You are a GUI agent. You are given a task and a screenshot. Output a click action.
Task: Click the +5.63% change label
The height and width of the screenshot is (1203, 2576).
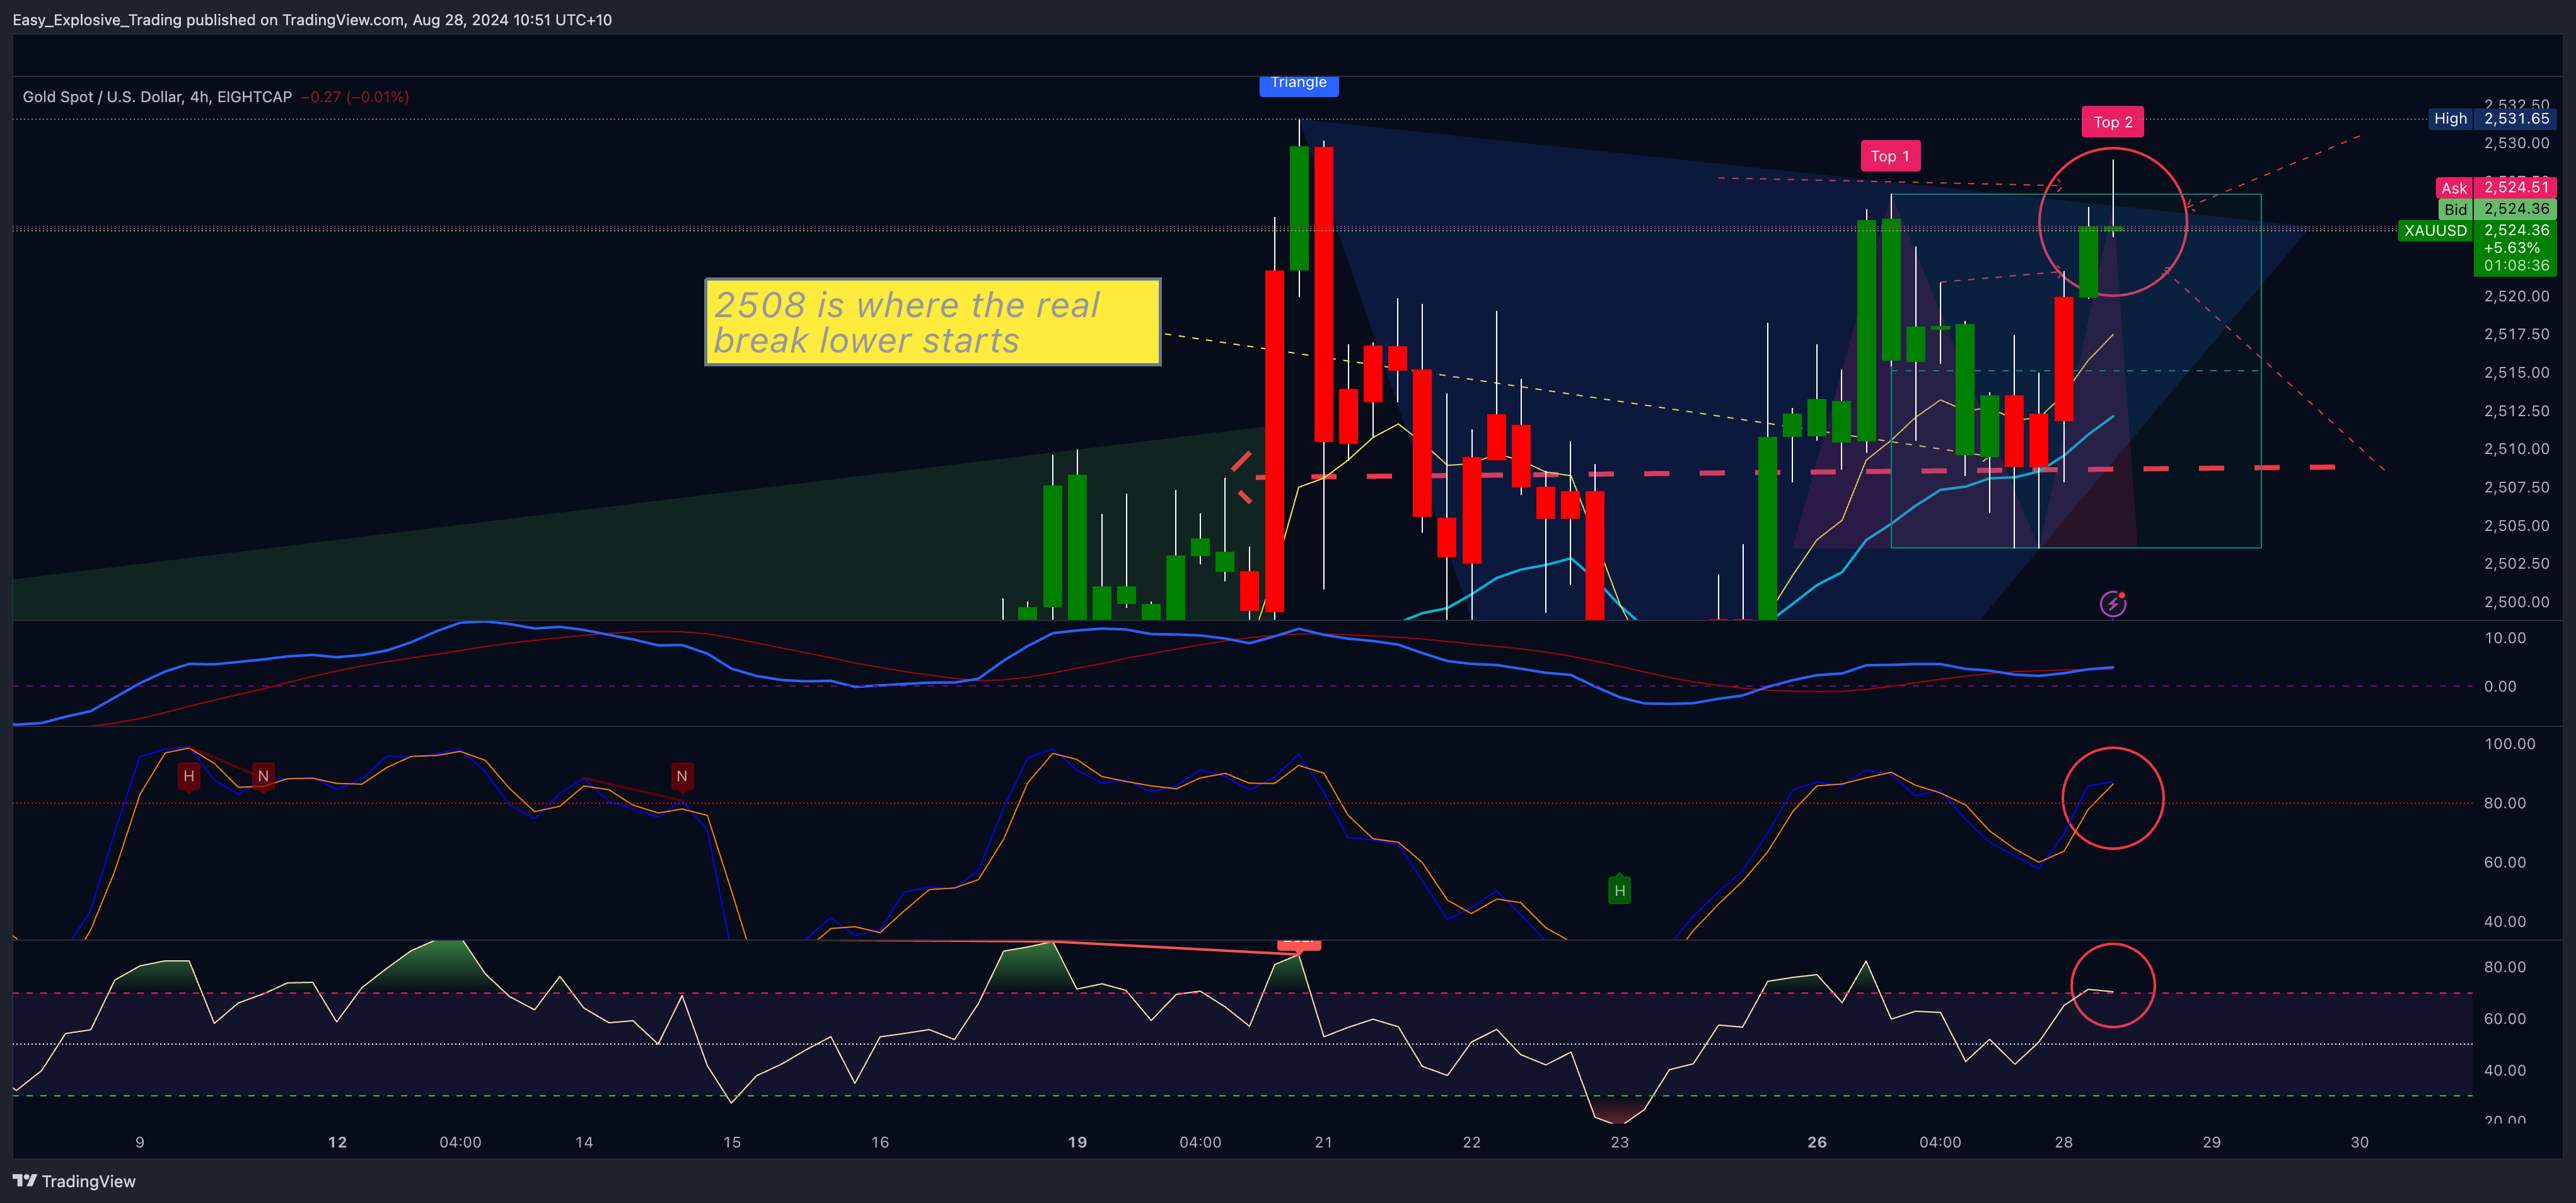[2511, 248]
